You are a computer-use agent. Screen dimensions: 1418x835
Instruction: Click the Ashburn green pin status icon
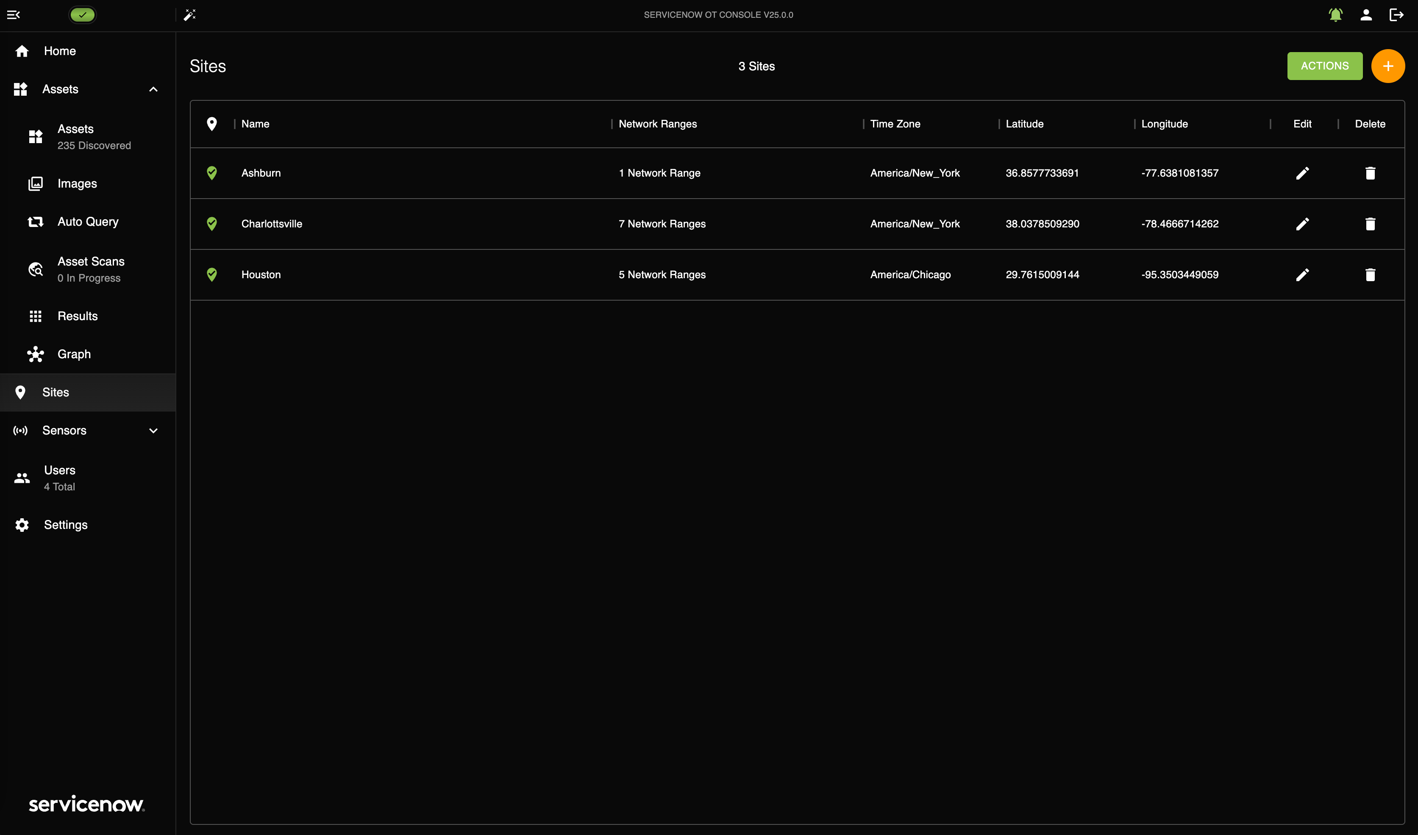point(212,173)
